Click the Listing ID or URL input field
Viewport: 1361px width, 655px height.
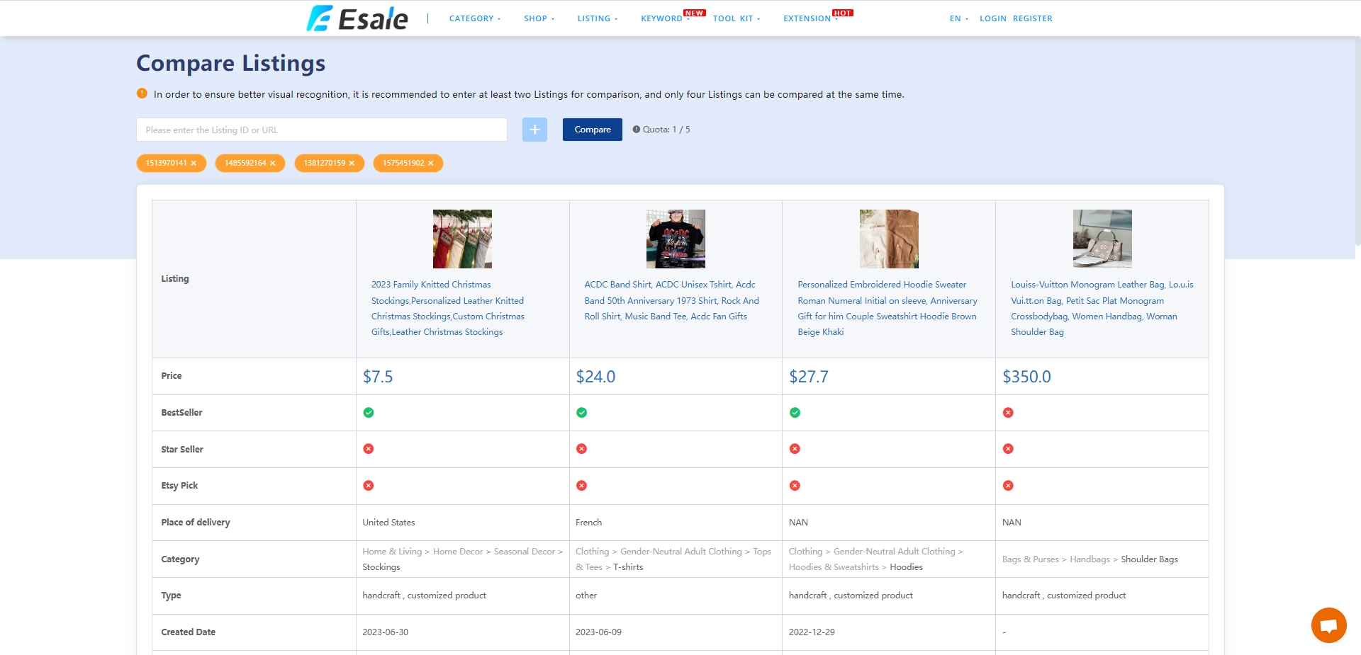[x=323, y=130]
